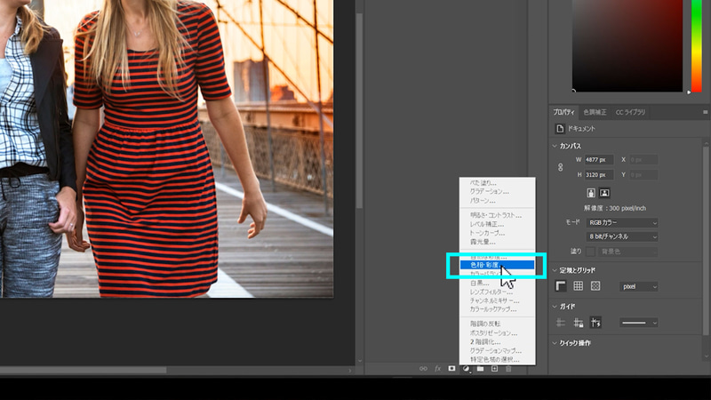
Task: Click the canvas Y position field
Action: [x=643, y=174]
